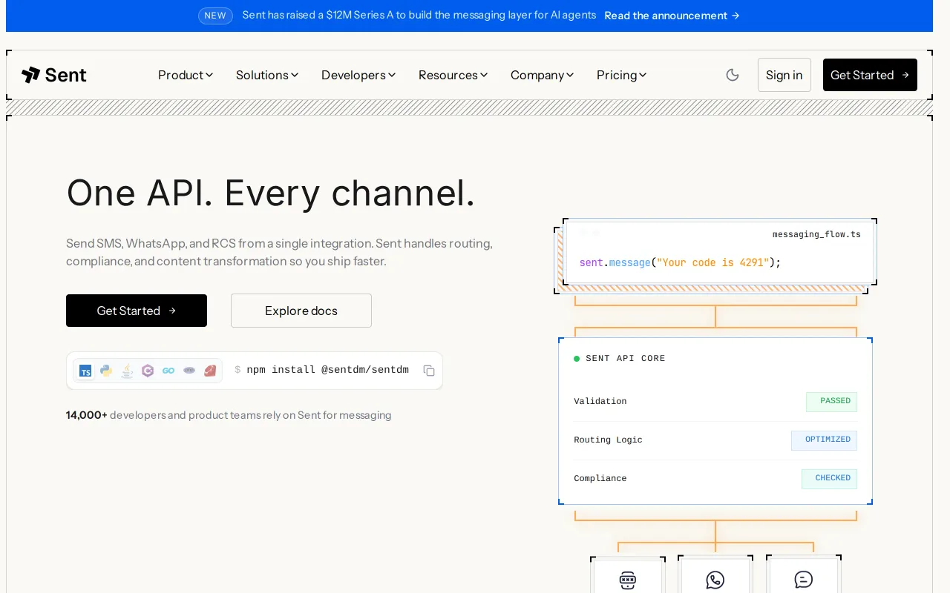Screen dimensions: 950x593
Task: Click the Compliance row label
Action: click(600, 478)
